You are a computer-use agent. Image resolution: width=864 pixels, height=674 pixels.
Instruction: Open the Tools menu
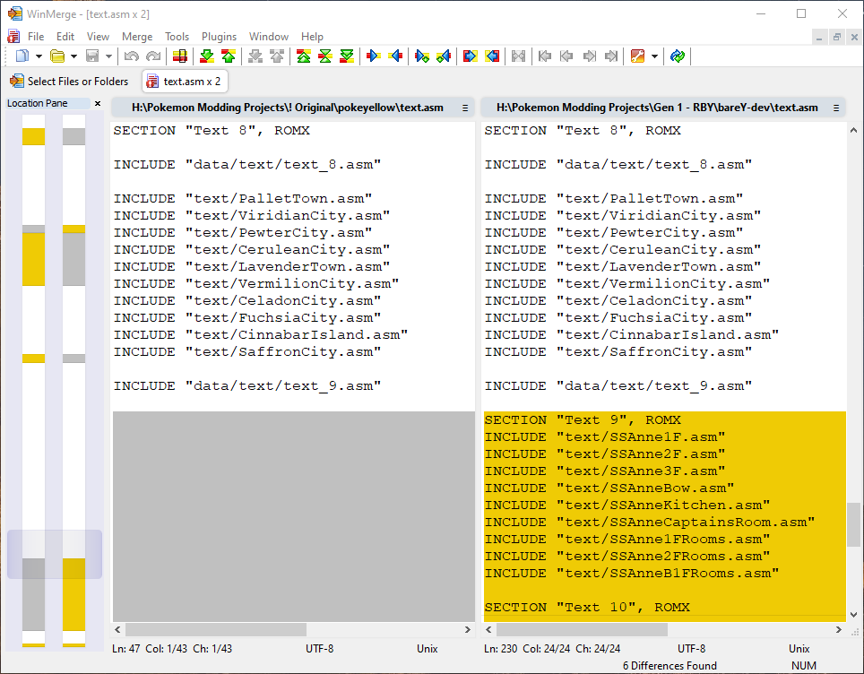click(x=177, y=37)
